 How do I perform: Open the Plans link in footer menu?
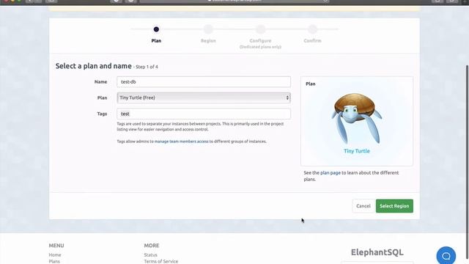[x=54, y=261]
